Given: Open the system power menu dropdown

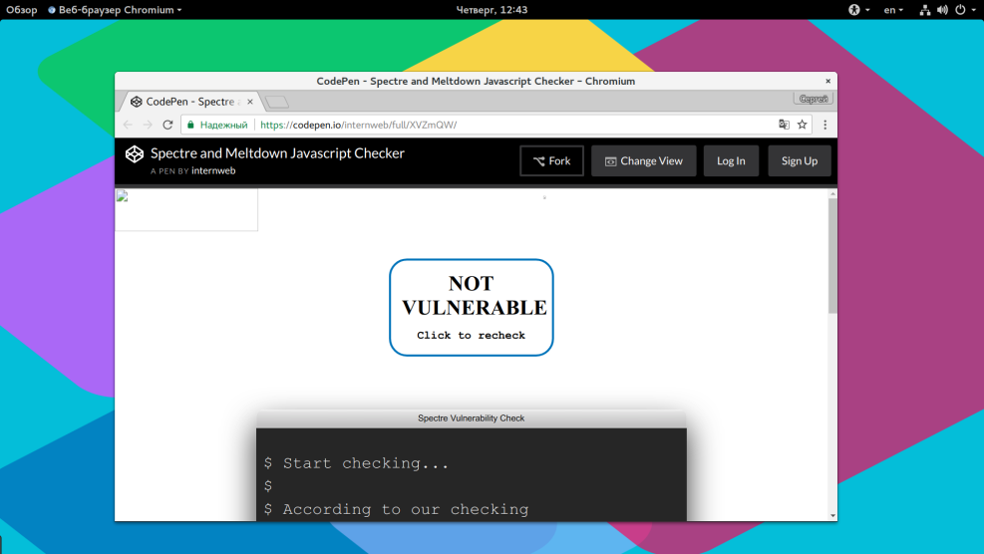Looking at the screenshot, I should pyautogui.click(x=964, y=10).
